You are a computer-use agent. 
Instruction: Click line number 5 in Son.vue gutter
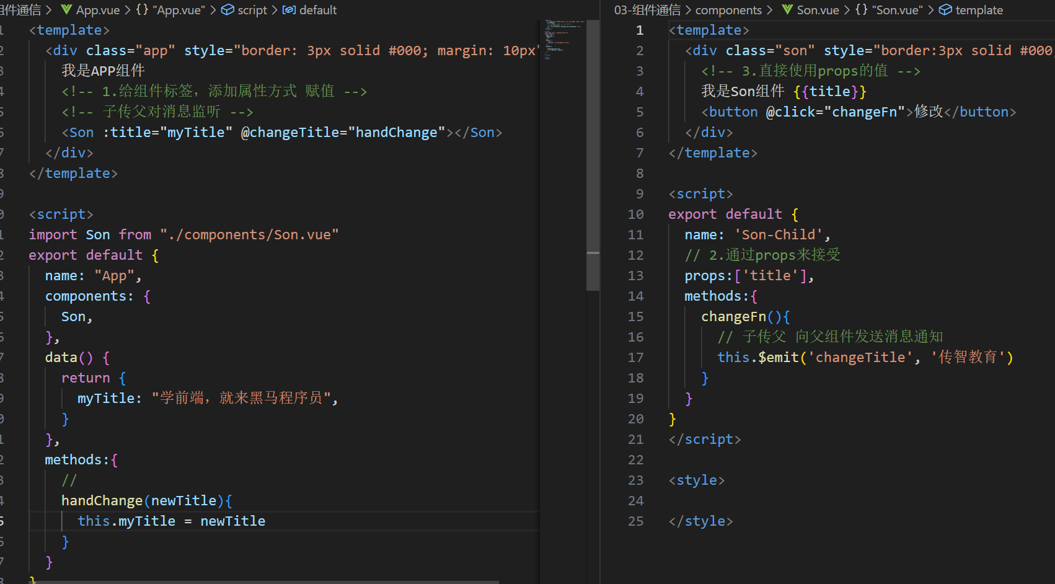(x=640, y=112)
